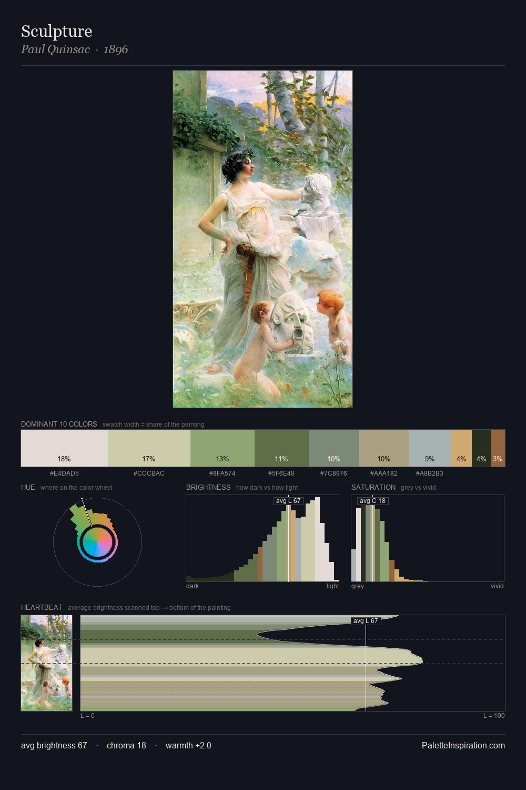Pick the #7C8976 10% grey-green swatch
526x790 pixels.
[x=334, y=448]
